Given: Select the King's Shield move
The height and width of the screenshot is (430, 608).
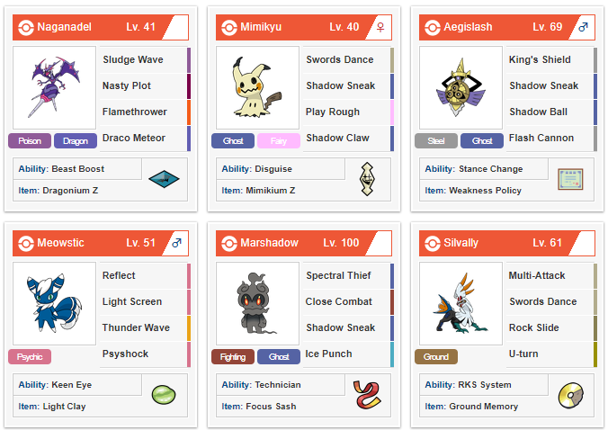Looking at the screenshot, I should [x=540, y=59].
